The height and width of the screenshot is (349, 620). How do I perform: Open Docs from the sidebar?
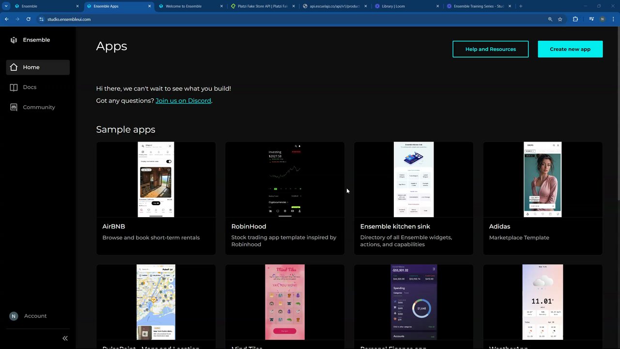click(38, 87)
